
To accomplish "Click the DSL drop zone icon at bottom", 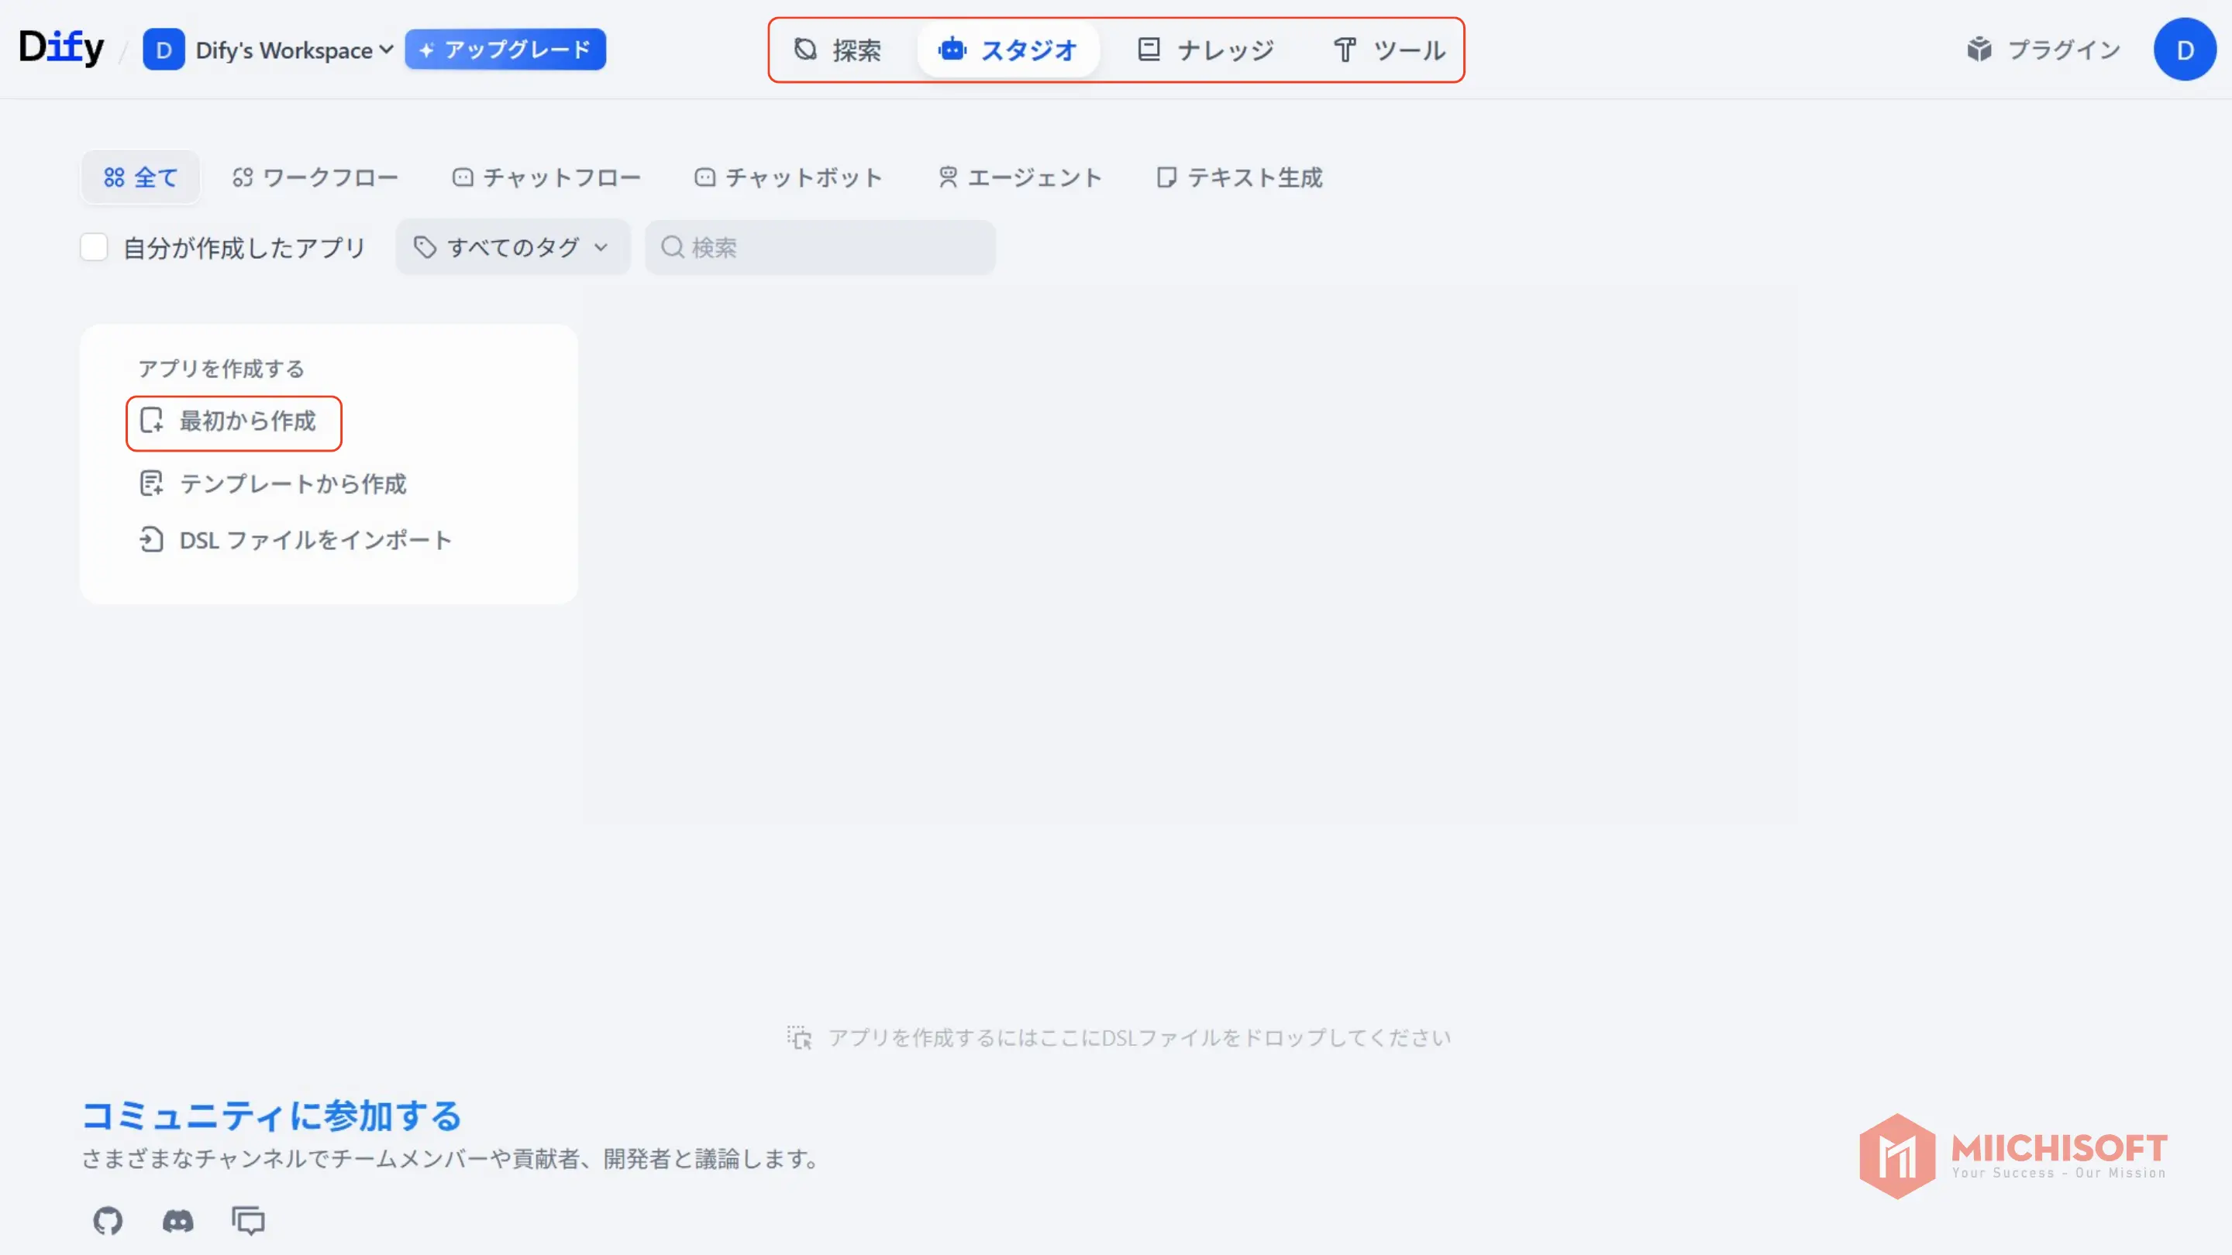I will 801,1037.
